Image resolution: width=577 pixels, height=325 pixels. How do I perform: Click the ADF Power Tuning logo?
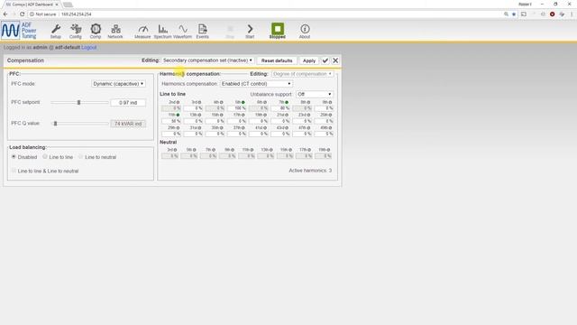19,31
